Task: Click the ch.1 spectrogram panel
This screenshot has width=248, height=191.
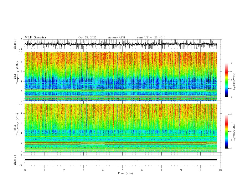Action: pyautogui.click(x=121, y=76)
